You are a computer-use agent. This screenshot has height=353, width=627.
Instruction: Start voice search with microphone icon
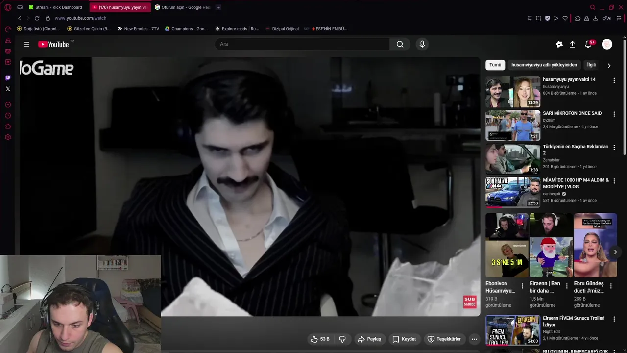point(422,44)
